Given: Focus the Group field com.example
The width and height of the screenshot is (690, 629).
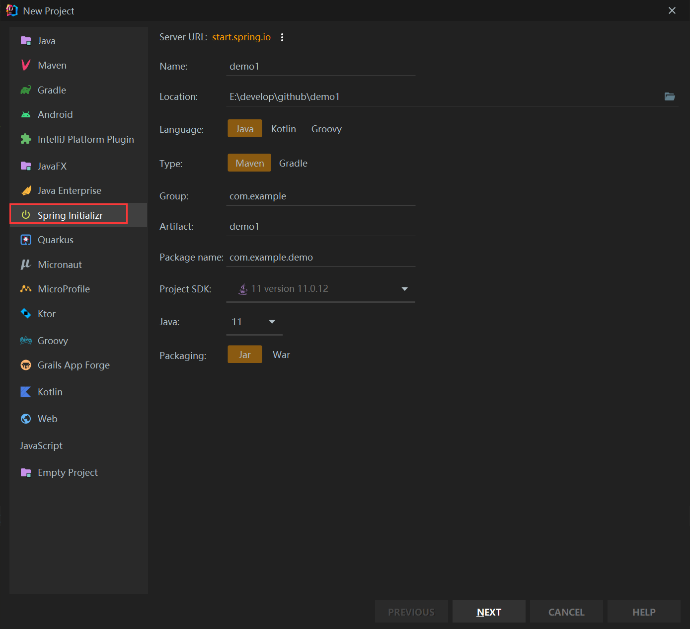Looking at the screenshot, I should [321, 196].
